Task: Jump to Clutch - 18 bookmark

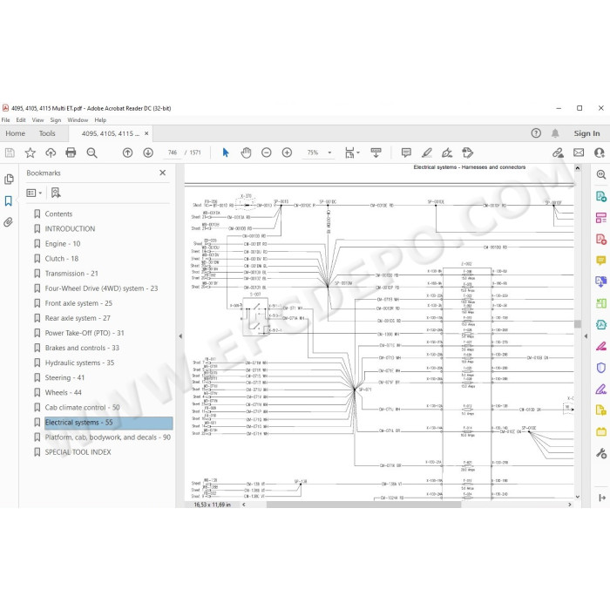Action: click(62, 259)
